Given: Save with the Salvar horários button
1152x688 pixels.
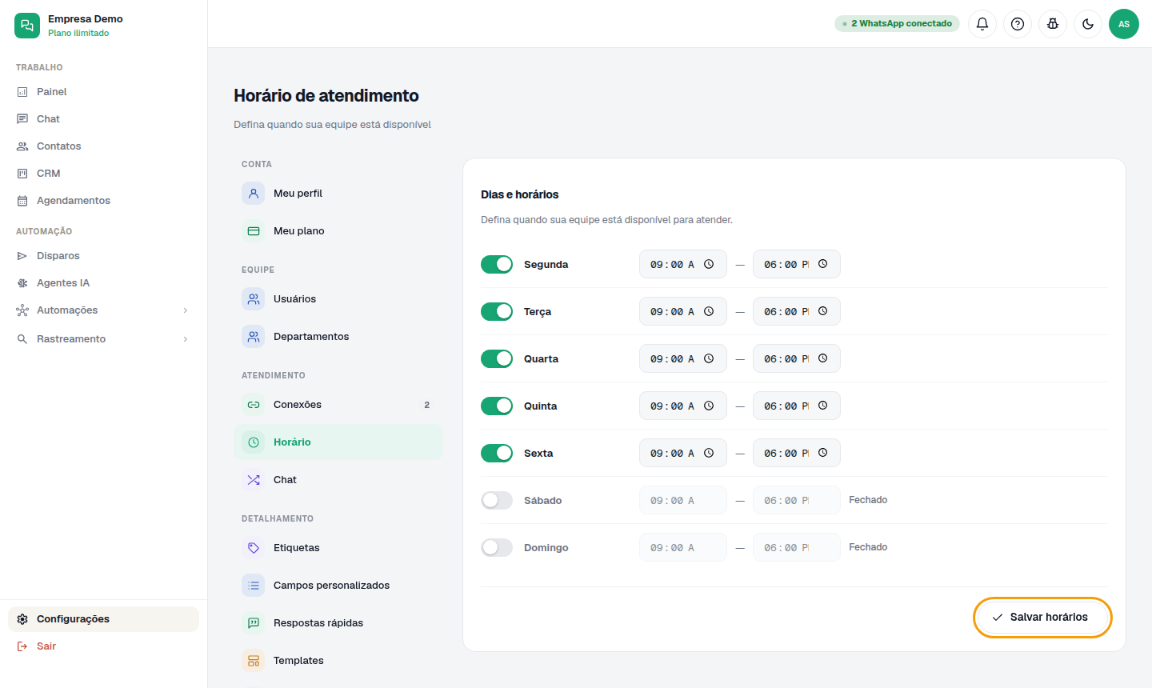Looking at the screenshot, I should tap(1042, 618).
